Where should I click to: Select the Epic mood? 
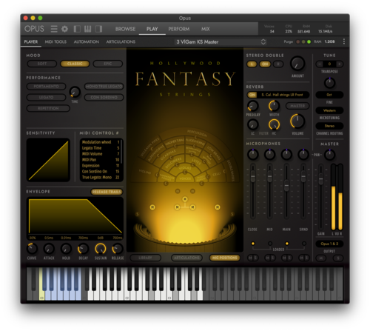tap(108, 64)
